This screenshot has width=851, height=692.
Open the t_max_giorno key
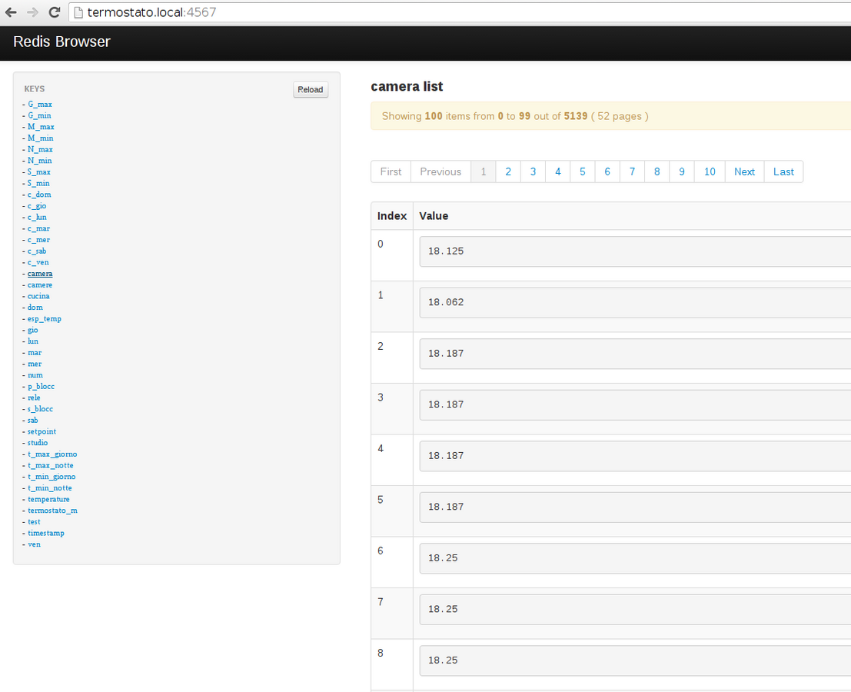[x=52, y=454]
